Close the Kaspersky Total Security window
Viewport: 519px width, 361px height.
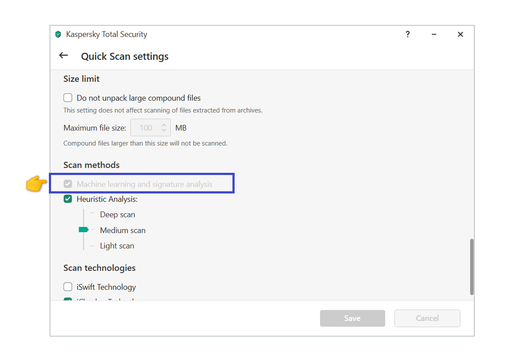point(460,34)
